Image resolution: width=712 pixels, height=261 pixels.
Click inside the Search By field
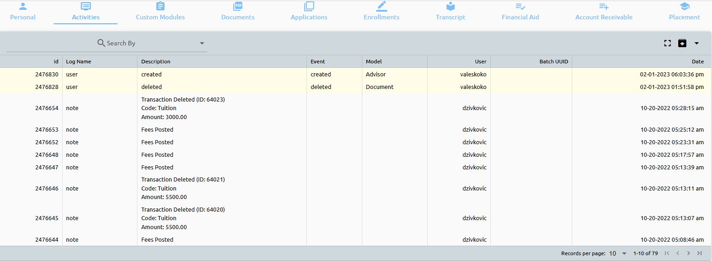(x=149, y=43)
